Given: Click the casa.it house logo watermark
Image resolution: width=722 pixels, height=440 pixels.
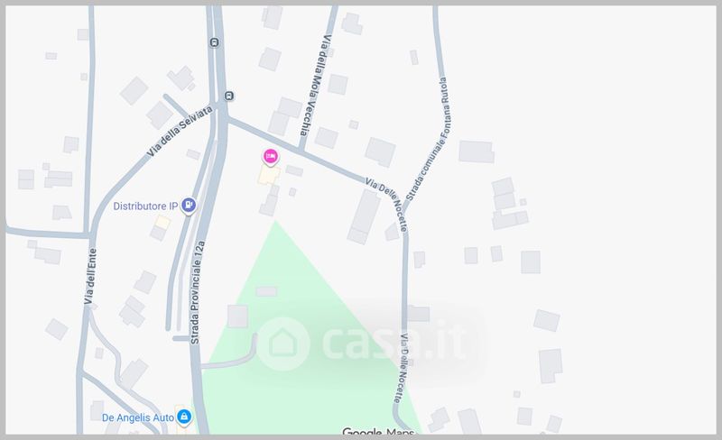Looking at the screenshot, I should click(282, 344).
